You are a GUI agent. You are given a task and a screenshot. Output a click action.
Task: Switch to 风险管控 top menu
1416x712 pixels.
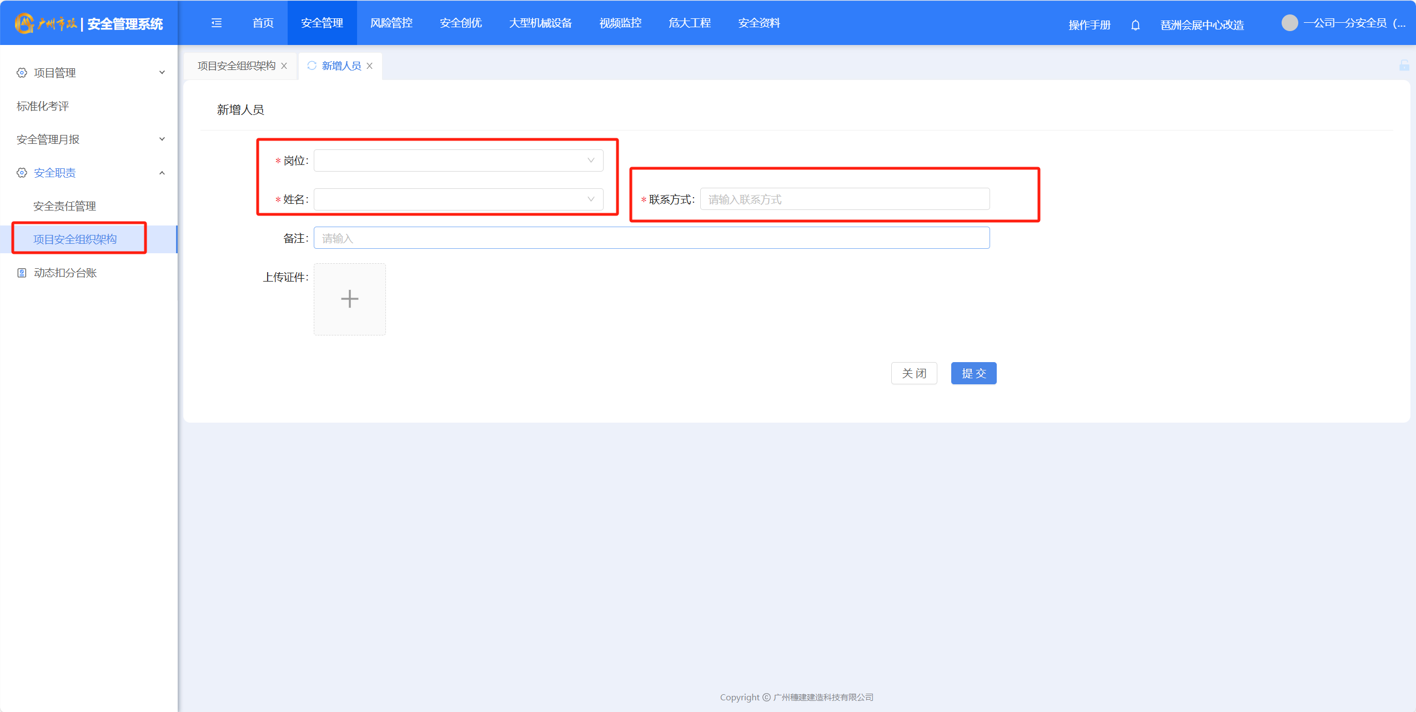(x=391, y=23)
